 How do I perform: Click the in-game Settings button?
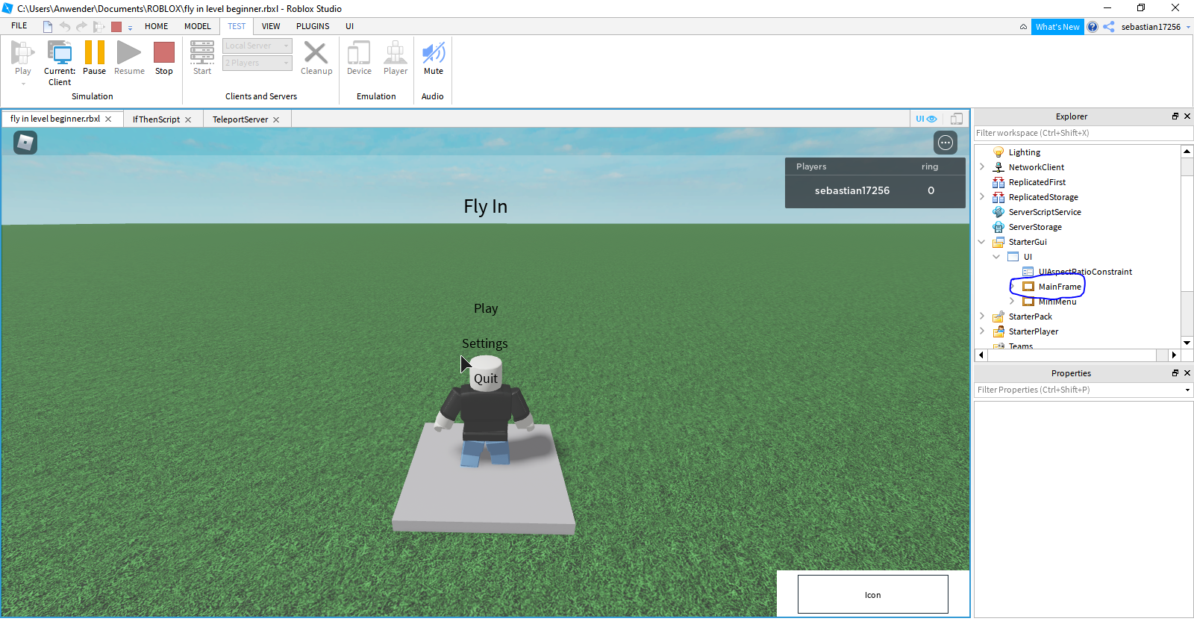[x=485, y=343]
